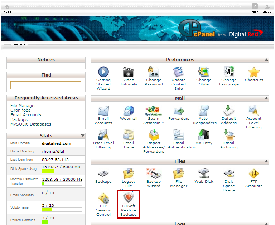275x225 pixels.
Task: Click the digitalred.com main domain value
Action: coord(57,143)
